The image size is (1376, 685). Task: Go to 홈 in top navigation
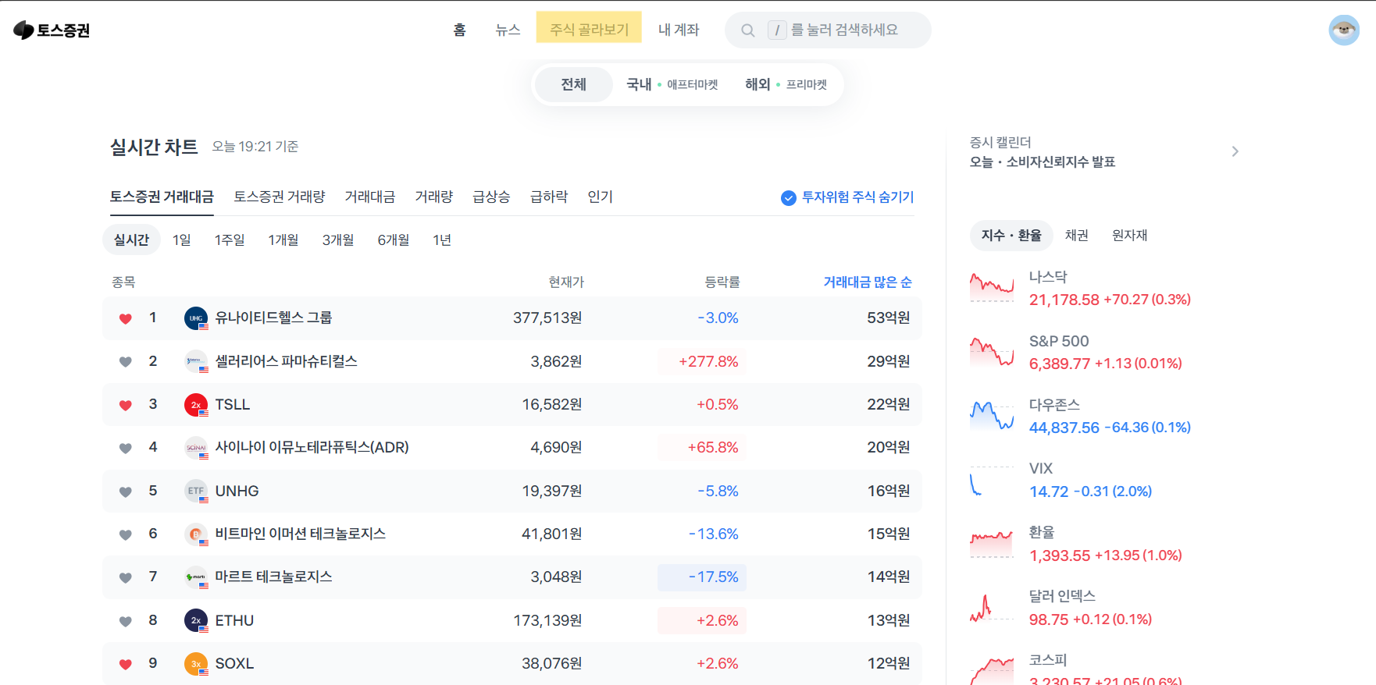click(459, 30)
